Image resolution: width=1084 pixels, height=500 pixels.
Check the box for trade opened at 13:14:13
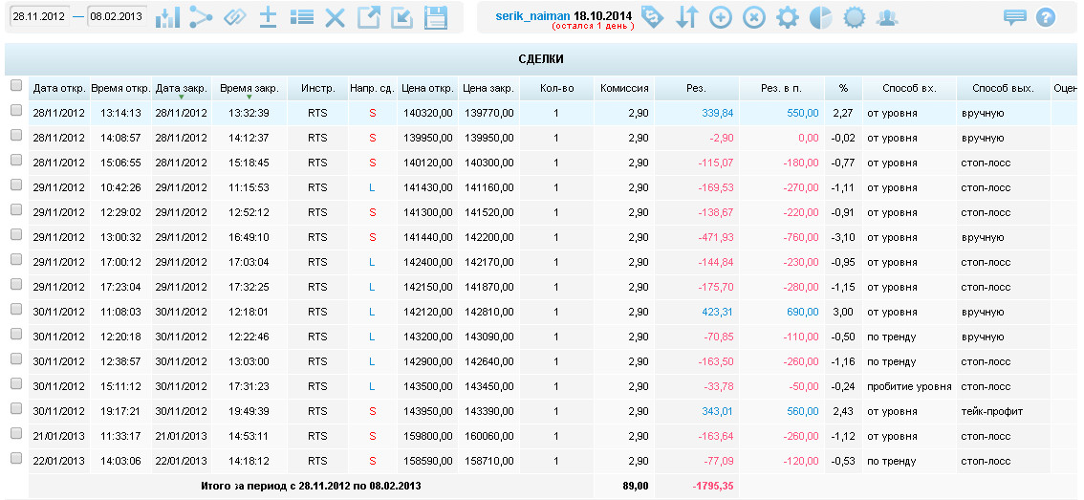click(x=15, y=111)
